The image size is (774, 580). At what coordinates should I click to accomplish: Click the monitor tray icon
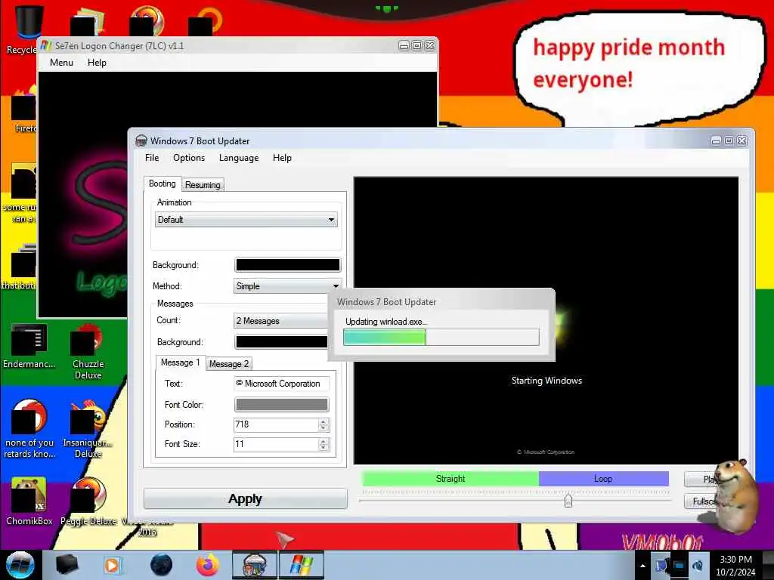pyautogui.click(x=680, y=566)
